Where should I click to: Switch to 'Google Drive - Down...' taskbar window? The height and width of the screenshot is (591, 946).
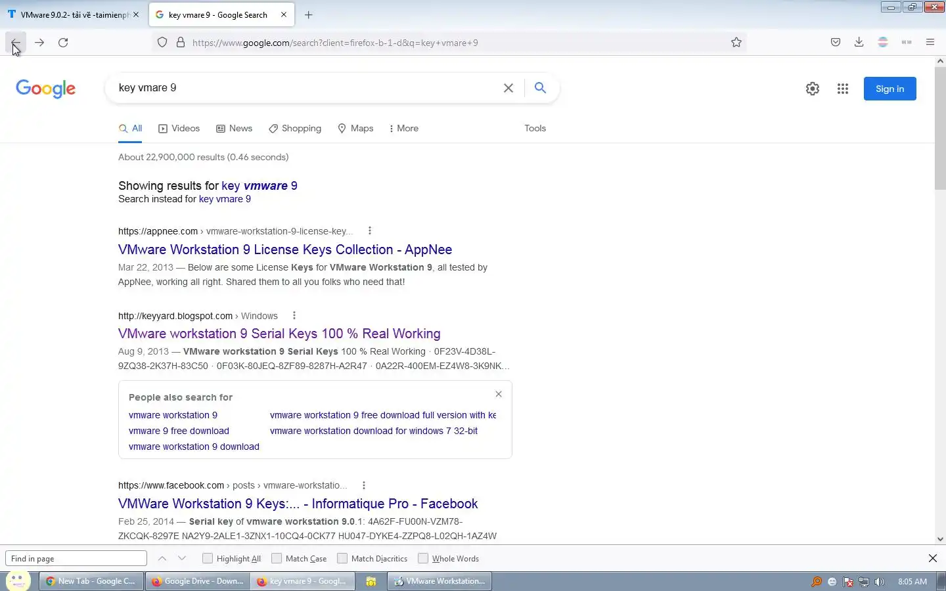(x=198, y=581)
